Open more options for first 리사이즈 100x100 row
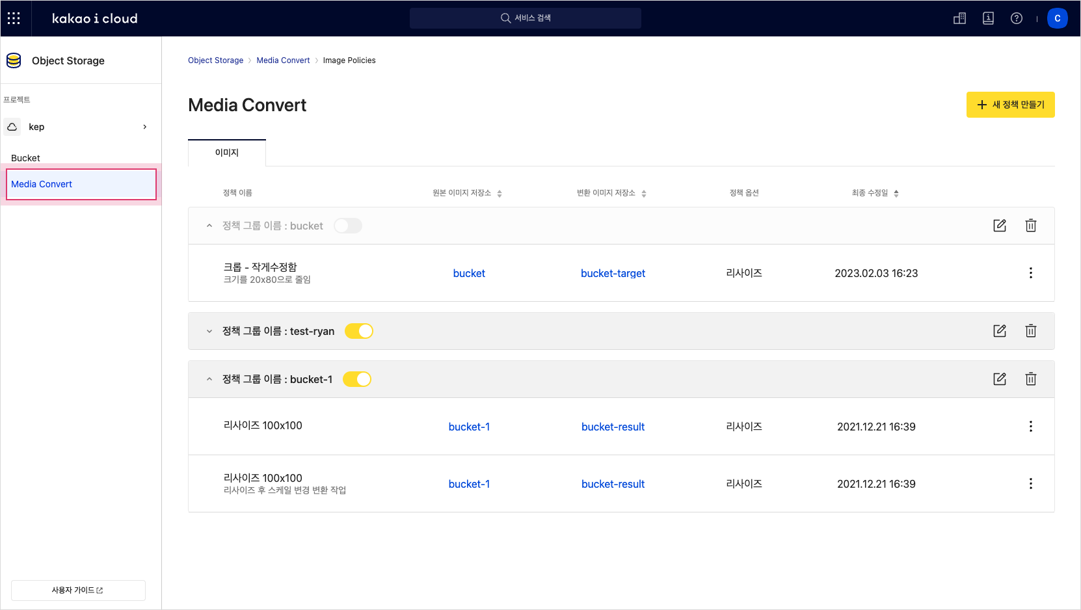Viewport: 1081px width, 610px height. [x=1031, y=427]
